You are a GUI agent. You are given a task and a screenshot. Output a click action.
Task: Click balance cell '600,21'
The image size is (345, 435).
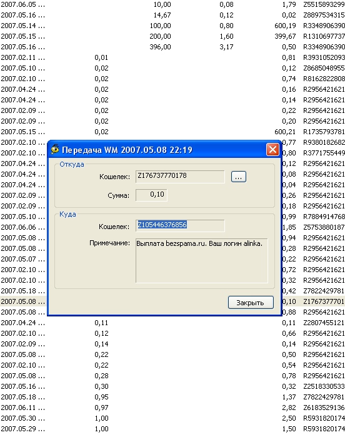click(285, 132)
